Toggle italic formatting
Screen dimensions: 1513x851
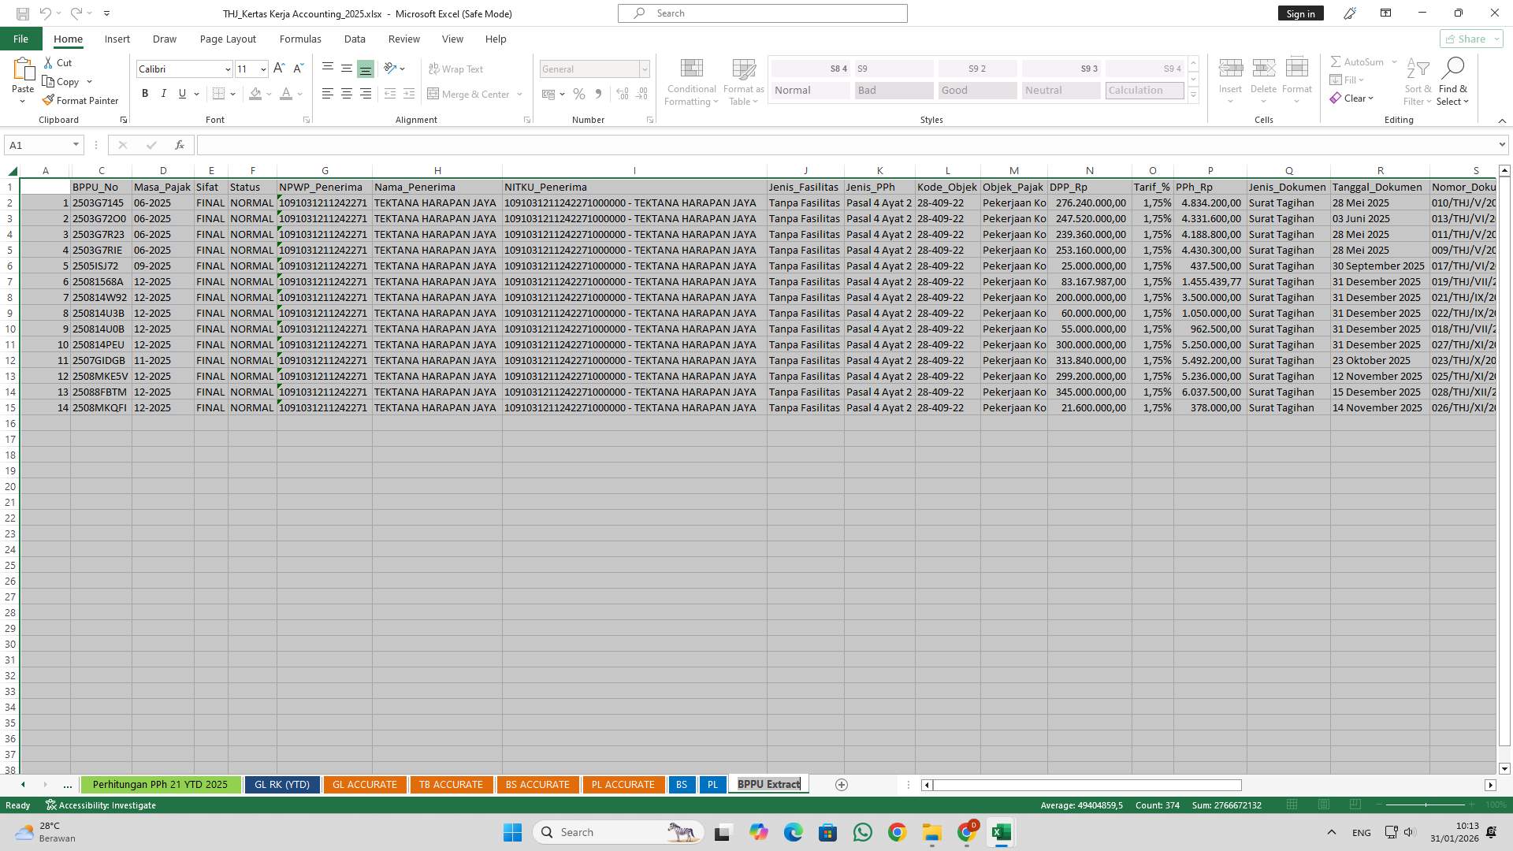click(x=164, y=93)
